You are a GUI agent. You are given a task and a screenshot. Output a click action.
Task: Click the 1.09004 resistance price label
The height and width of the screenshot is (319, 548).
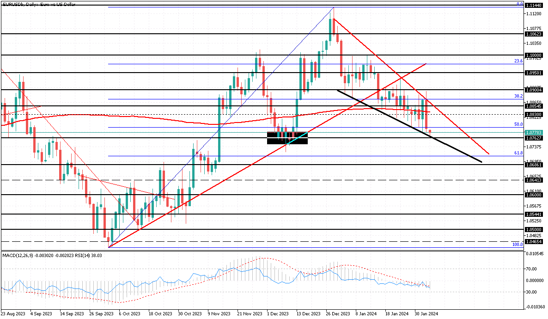[x=534, y=90]
